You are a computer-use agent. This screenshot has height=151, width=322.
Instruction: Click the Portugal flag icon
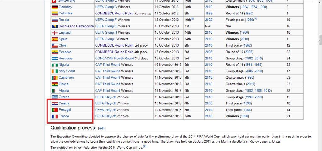point(54,110)
